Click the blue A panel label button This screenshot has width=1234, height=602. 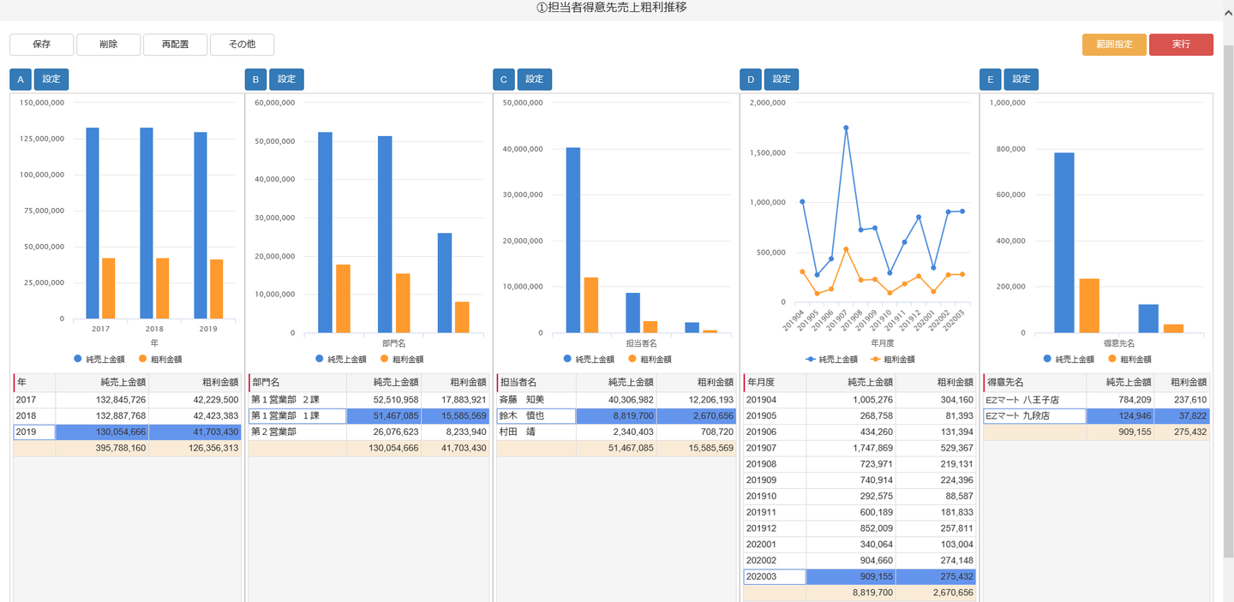click(x=21, y=80)
